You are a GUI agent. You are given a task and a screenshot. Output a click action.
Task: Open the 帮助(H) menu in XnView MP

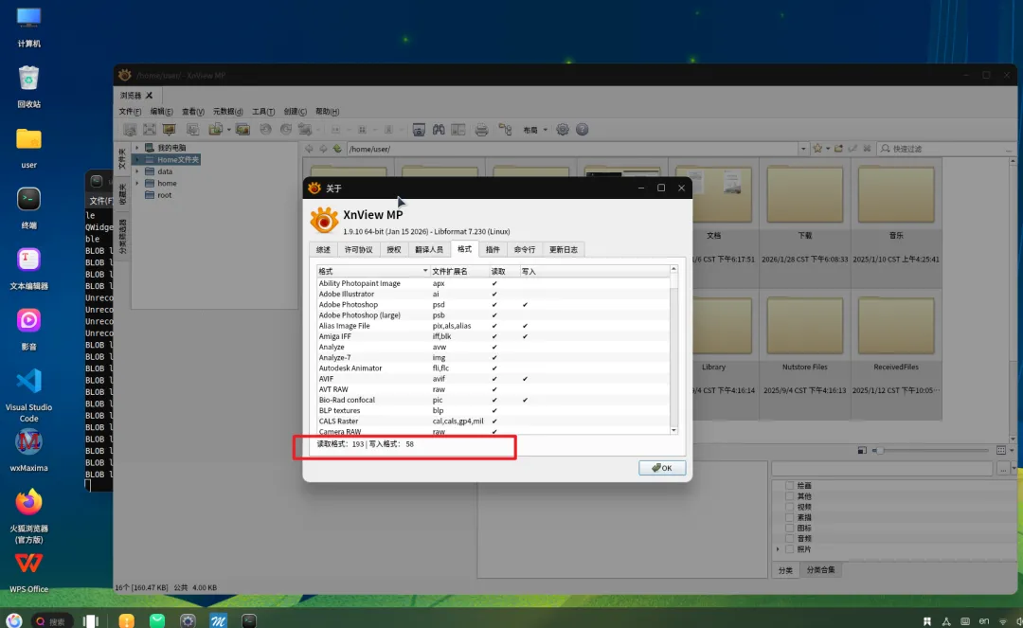(x=327, y=112)
